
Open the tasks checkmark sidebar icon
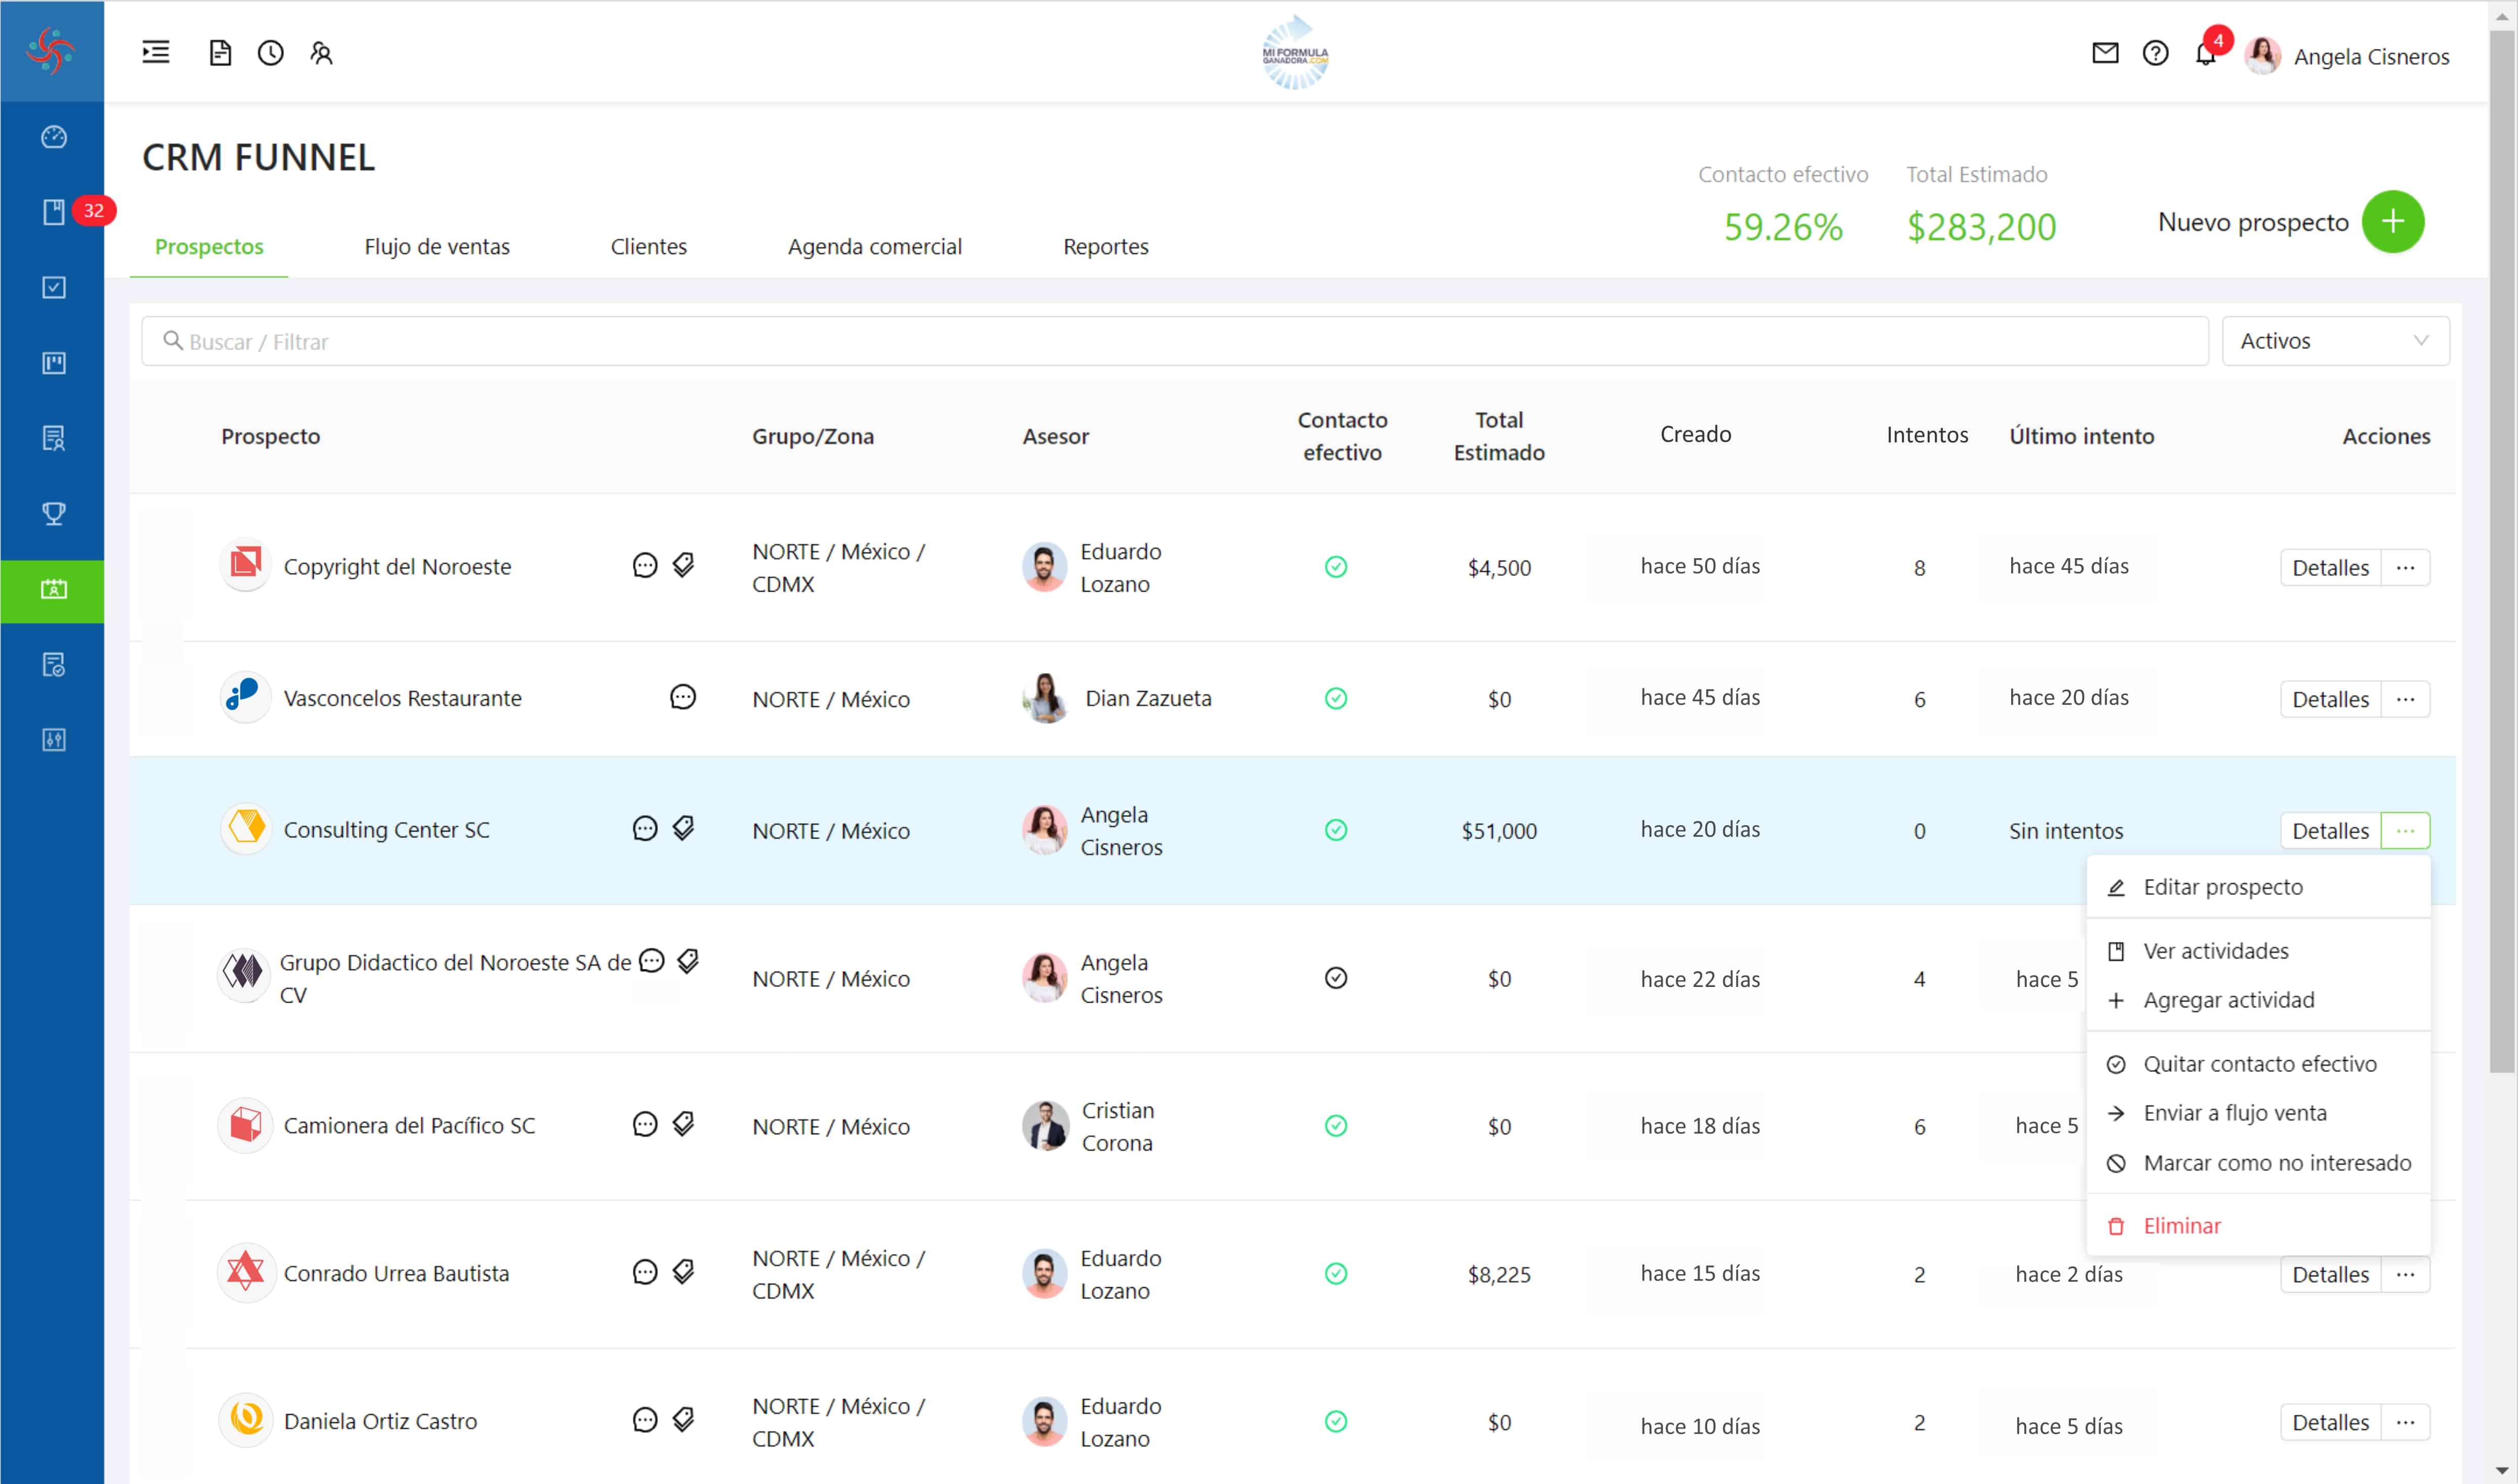(x=54, y=288)
